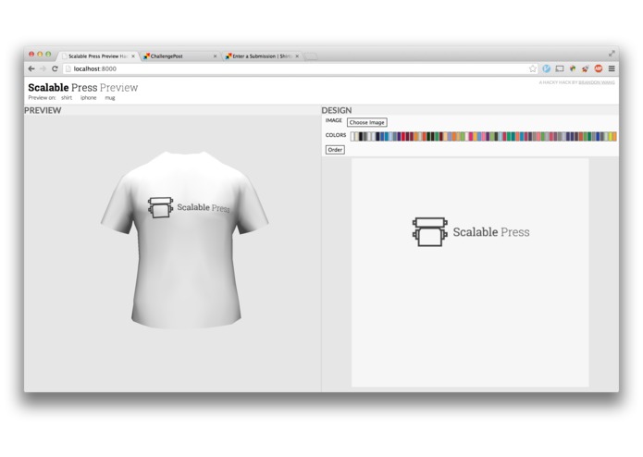Open the colorful pinwheel extension icon

[x=573, y=68]
